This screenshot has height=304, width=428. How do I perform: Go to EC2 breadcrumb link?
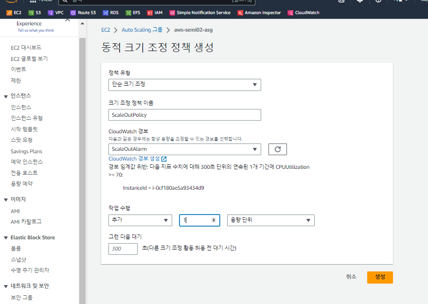click(106, 30)
